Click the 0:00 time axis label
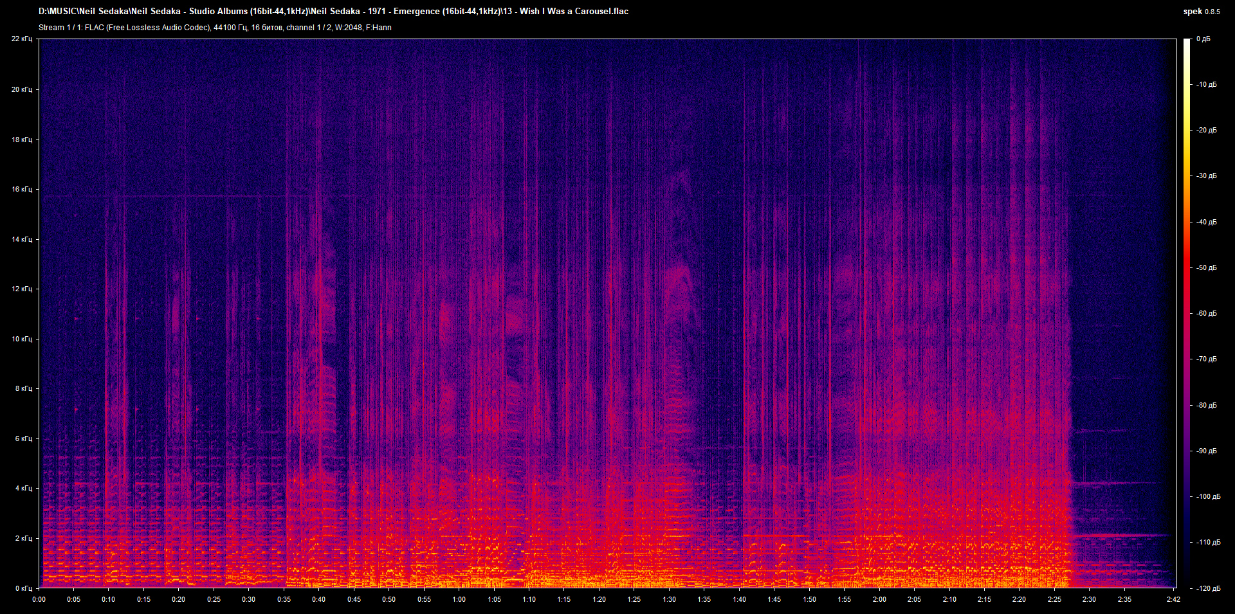This screenshot has width=1235, height=614. click(x=39, y=600)
